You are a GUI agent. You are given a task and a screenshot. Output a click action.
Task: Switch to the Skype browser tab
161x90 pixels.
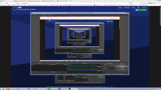coord(7,1)
